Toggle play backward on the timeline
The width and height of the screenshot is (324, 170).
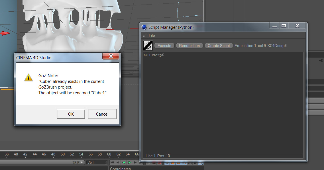point(123,162)
